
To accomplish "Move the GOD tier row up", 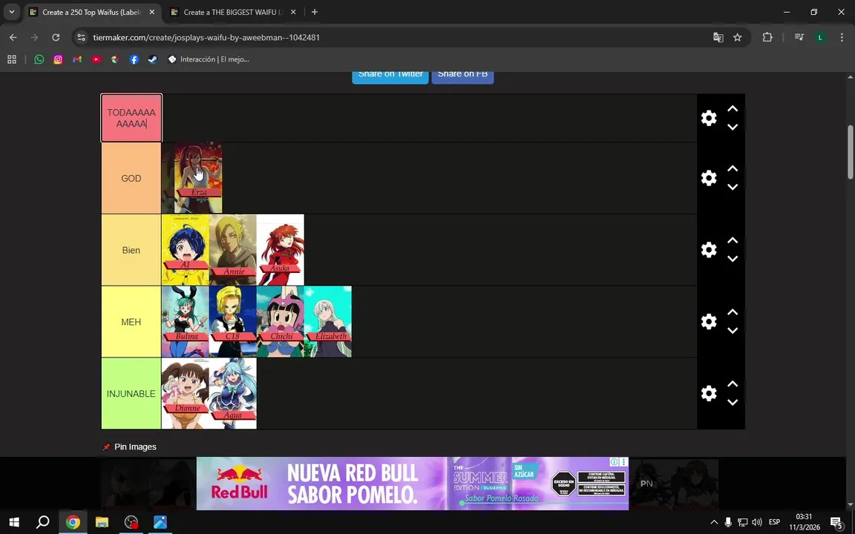I will [733, 169].
